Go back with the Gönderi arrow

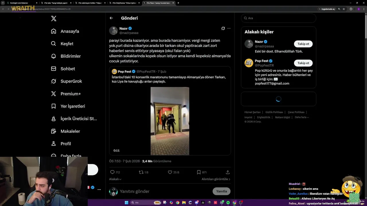tap(111, 18)
